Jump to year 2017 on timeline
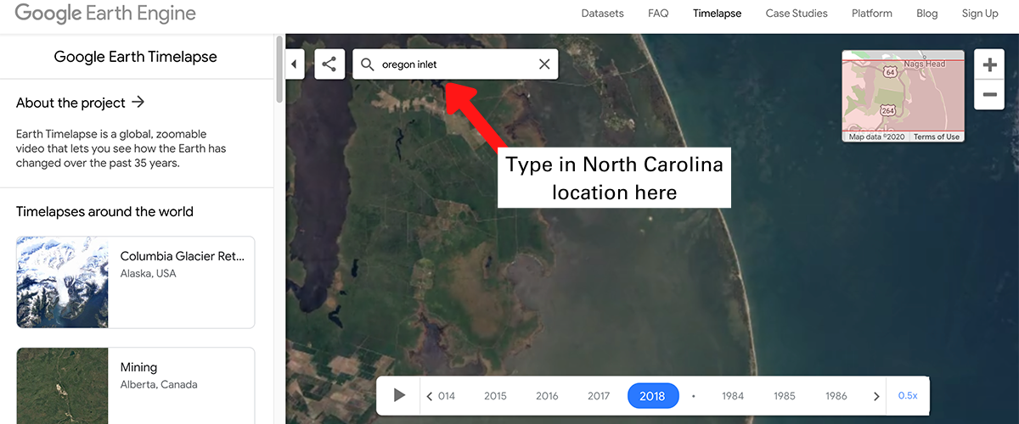1019x424 pixels. [599, 396]
